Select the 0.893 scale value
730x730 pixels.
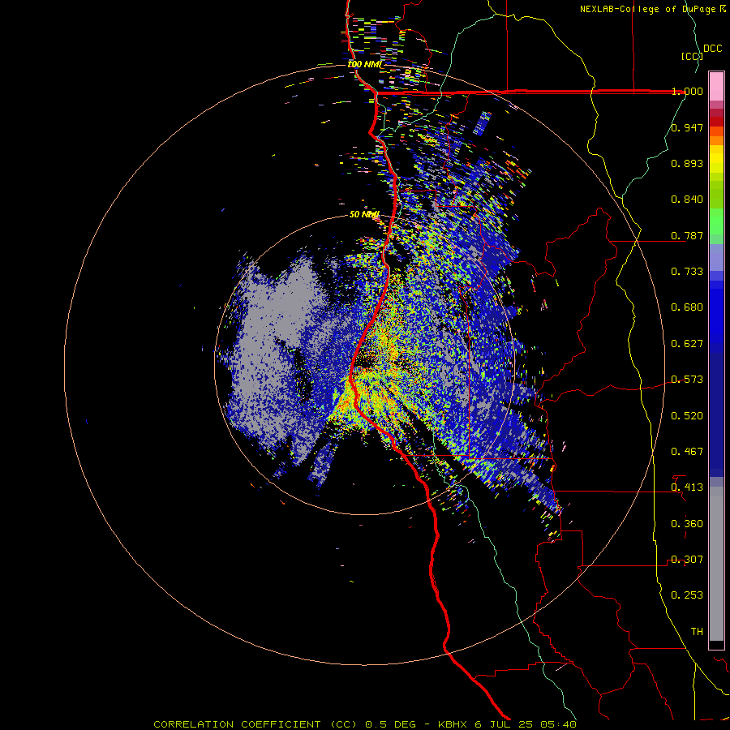point(687,163)
